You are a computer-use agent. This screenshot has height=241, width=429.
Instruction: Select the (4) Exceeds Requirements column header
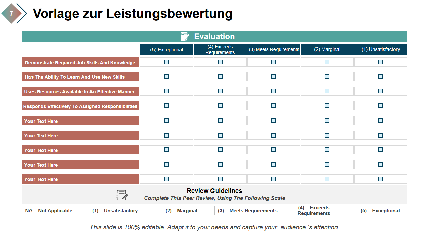(x=220, y=50)
